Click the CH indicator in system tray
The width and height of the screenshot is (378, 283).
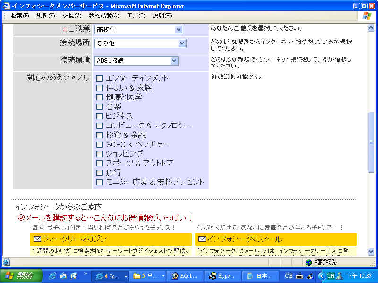[x=330, y=276]
